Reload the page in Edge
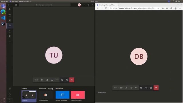Viewport: 183px width, 103px height. pos(106,8)
